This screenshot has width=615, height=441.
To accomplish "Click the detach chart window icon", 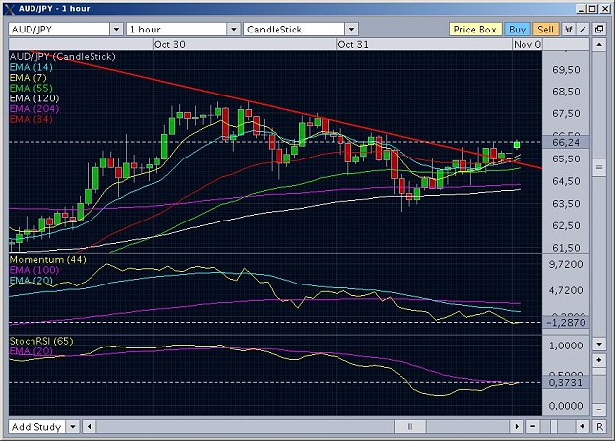I will (x=599, y=29).
